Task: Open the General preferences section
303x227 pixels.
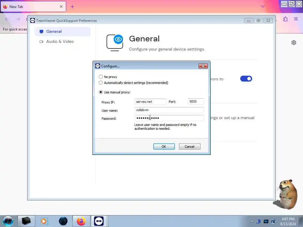Action: pyautogui.click(x=63, y=31)
